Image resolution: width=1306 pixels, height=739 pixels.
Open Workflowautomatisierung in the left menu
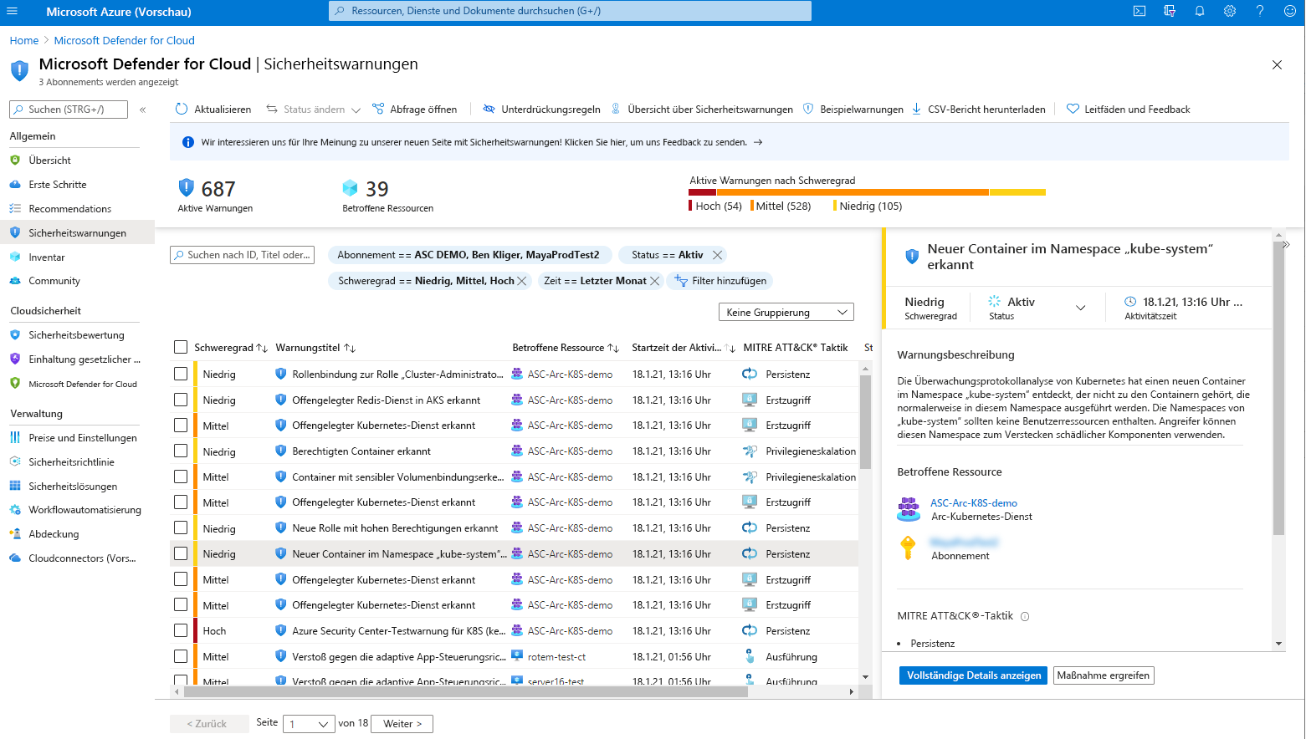point(85,509)
